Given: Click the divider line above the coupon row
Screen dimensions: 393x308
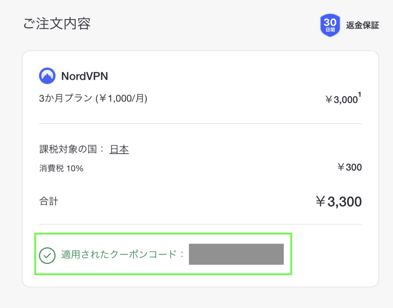Looking at the screenshot, I should 200,224.
